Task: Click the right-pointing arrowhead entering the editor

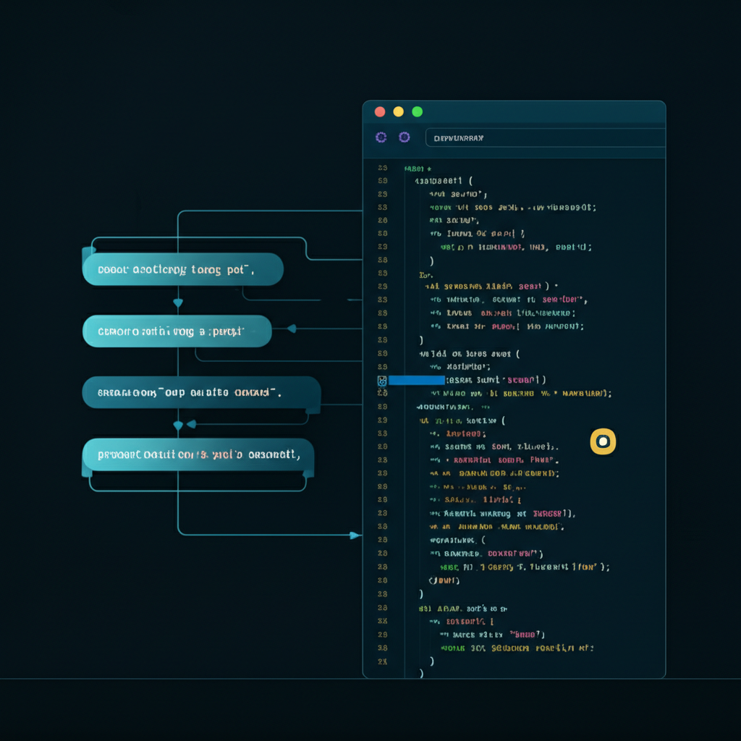Action: [355, 535]
